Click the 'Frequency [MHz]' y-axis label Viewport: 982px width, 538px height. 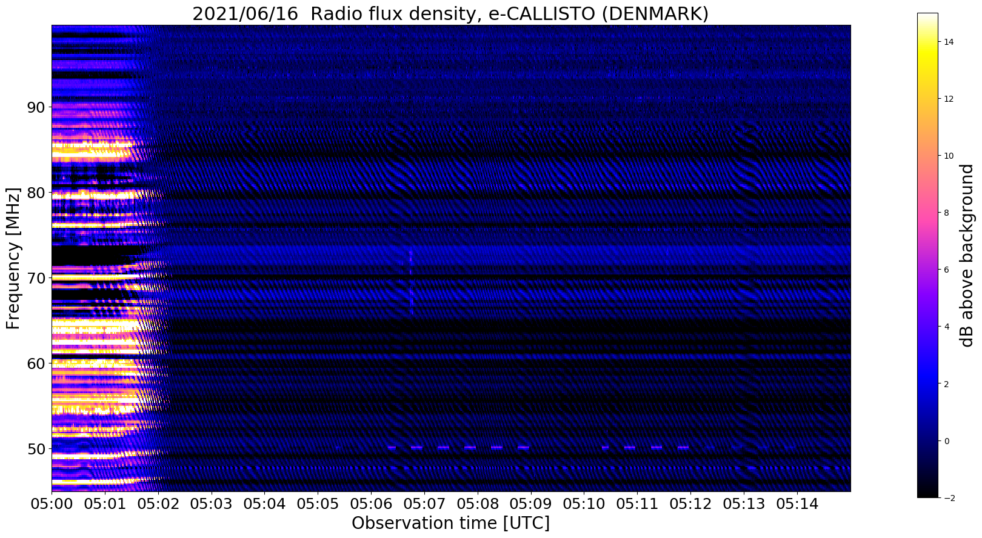click(x=13, y=258)
